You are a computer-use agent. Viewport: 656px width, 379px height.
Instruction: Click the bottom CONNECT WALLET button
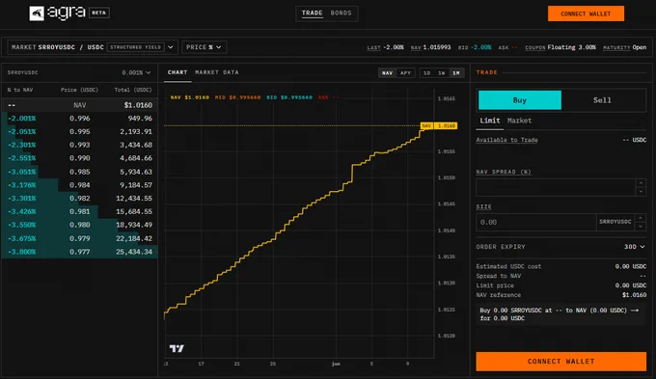coord(561,362)
